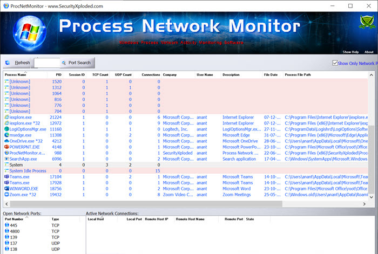Select the SearchApp.exe process icon
378x254 pixels.
click(x=6, y=159)
